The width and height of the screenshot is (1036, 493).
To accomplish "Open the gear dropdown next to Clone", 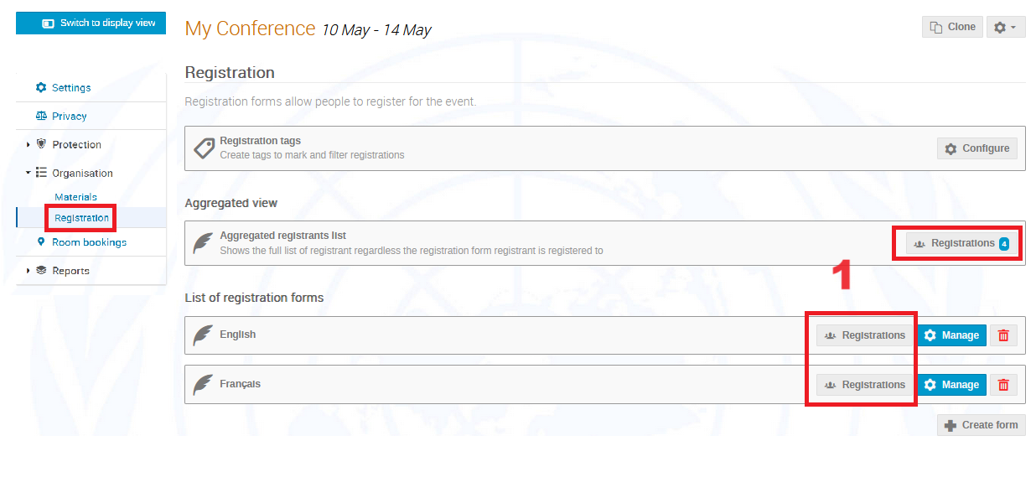I will point(1006,28).
